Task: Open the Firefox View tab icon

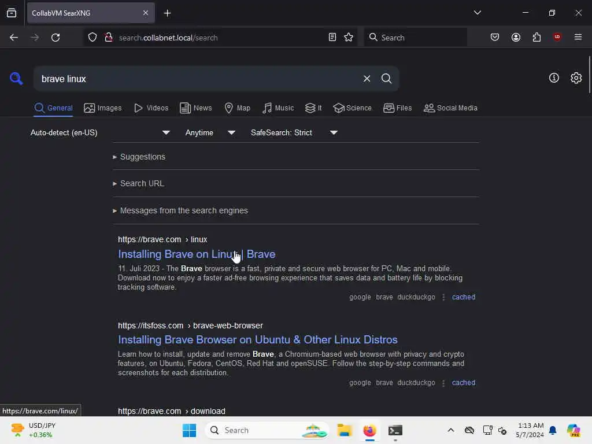Action: click(12, 13)
